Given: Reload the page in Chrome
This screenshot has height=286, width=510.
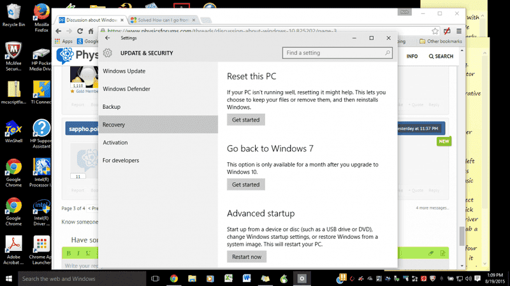Looking at the screenshot, I should [x=80, y=31].
